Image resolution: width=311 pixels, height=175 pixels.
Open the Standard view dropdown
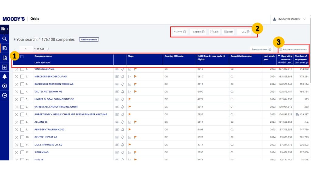(261, 50)
